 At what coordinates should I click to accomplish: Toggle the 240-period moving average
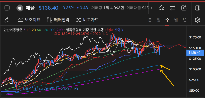(59, 30)
